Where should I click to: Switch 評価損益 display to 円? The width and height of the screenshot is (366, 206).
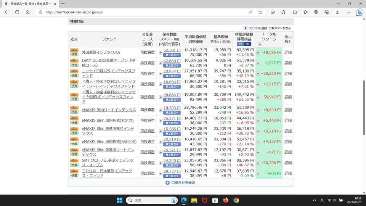click(x=241, y=44)
